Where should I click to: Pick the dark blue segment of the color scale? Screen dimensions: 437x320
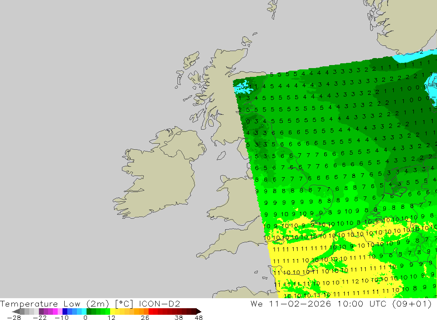pos(65,312)
